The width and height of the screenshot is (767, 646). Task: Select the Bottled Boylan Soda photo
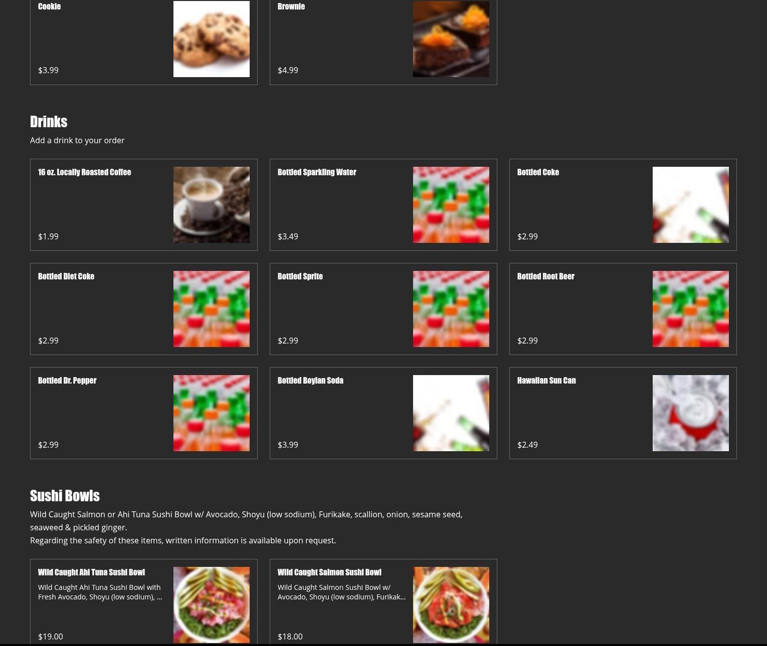[x=451, y=413]
